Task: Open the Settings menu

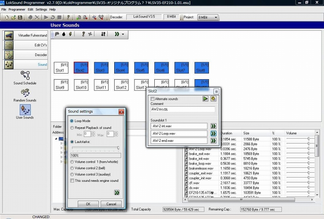Action: (41, 9)
